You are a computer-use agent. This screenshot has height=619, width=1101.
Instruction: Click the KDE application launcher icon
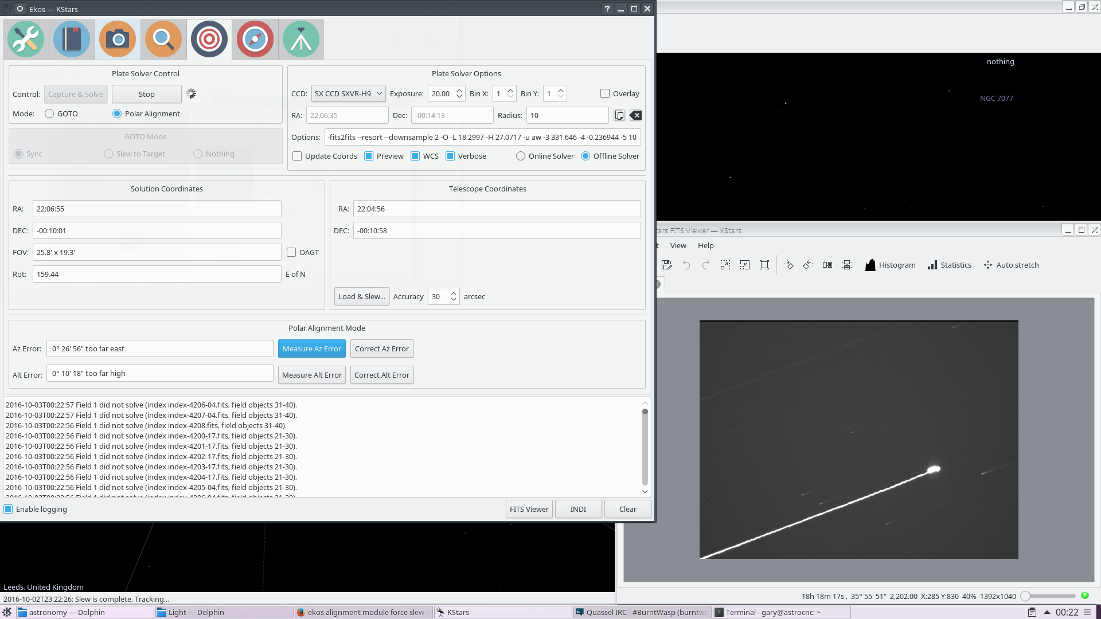(x=7, y=612)
